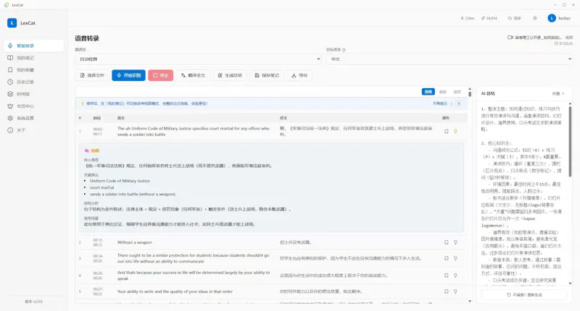Select transcript text Without a weapon
The width and height of the screenshot is (580, 311).
(x=135, y=242)
